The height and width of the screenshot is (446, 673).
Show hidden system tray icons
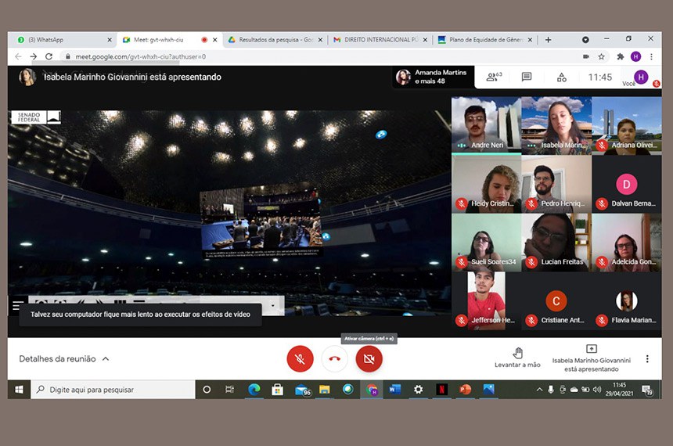(x=539, y=389)
